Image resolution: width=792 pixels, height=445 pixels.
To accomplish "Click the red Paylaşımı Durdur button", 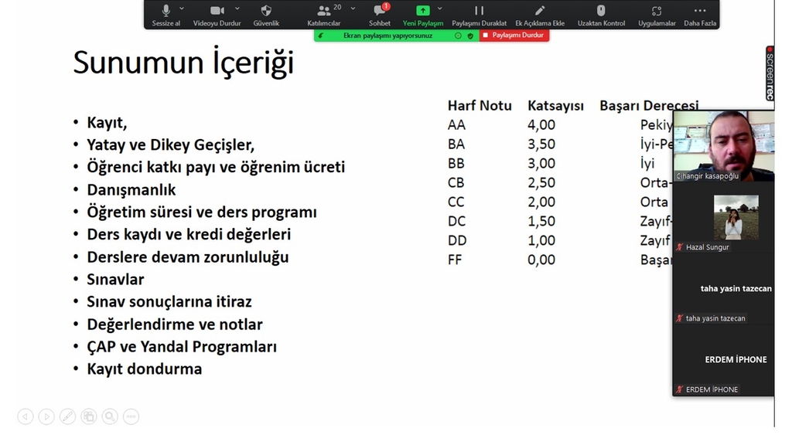I will pos(514,36).
